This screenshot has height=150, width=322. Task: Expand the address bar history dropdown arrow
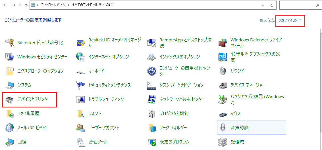coord(262,5)
